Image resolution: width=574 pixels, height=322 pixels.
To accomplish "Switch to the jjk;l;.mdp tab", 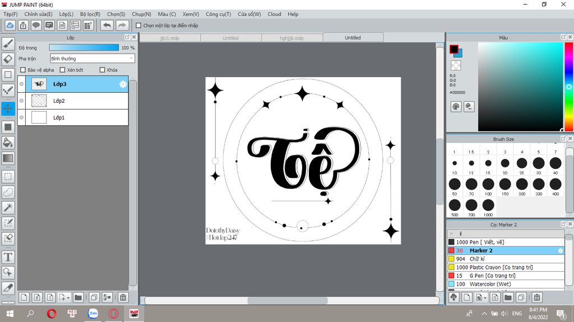I will click(170, 38).
